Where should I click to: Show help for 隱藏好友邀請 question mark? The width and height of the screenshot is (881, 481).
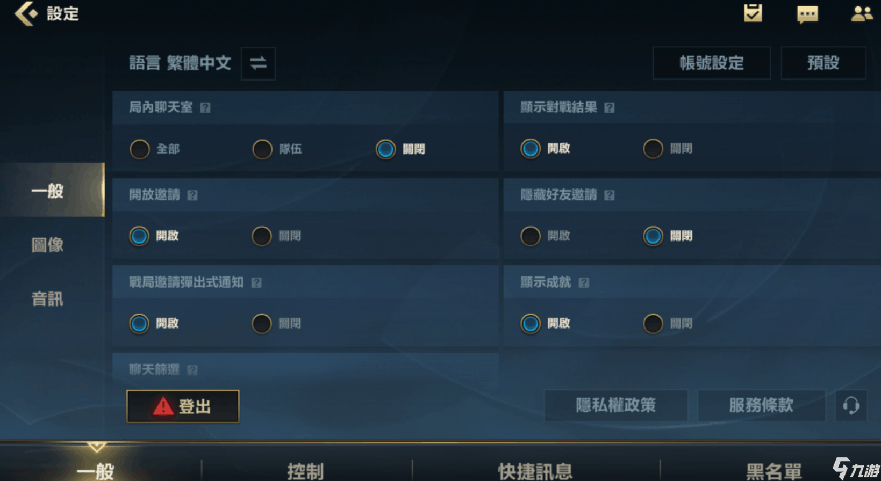tap(609, 195)
